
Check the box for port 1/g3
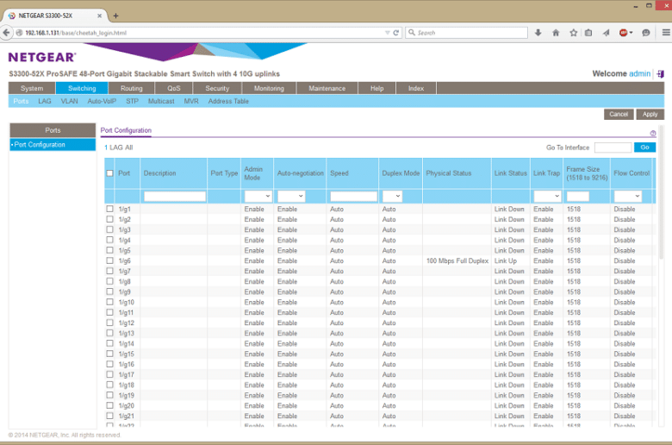109,229
